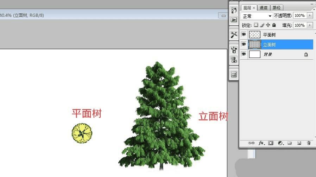Open the 填充 fill slider arrow
The image size is (316, 177).
310,25
